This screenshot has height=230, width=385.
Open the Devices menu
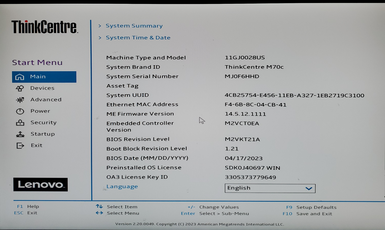click(x=42, y=88)
